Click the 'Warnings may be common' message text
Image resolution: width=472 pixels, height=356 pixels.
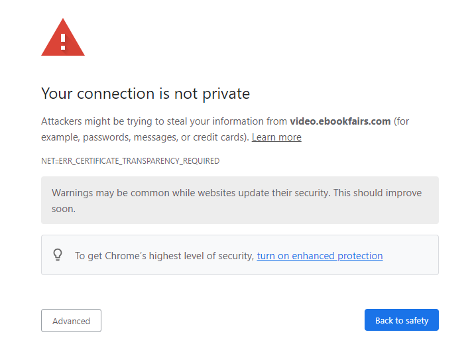[x=237, y=200]
